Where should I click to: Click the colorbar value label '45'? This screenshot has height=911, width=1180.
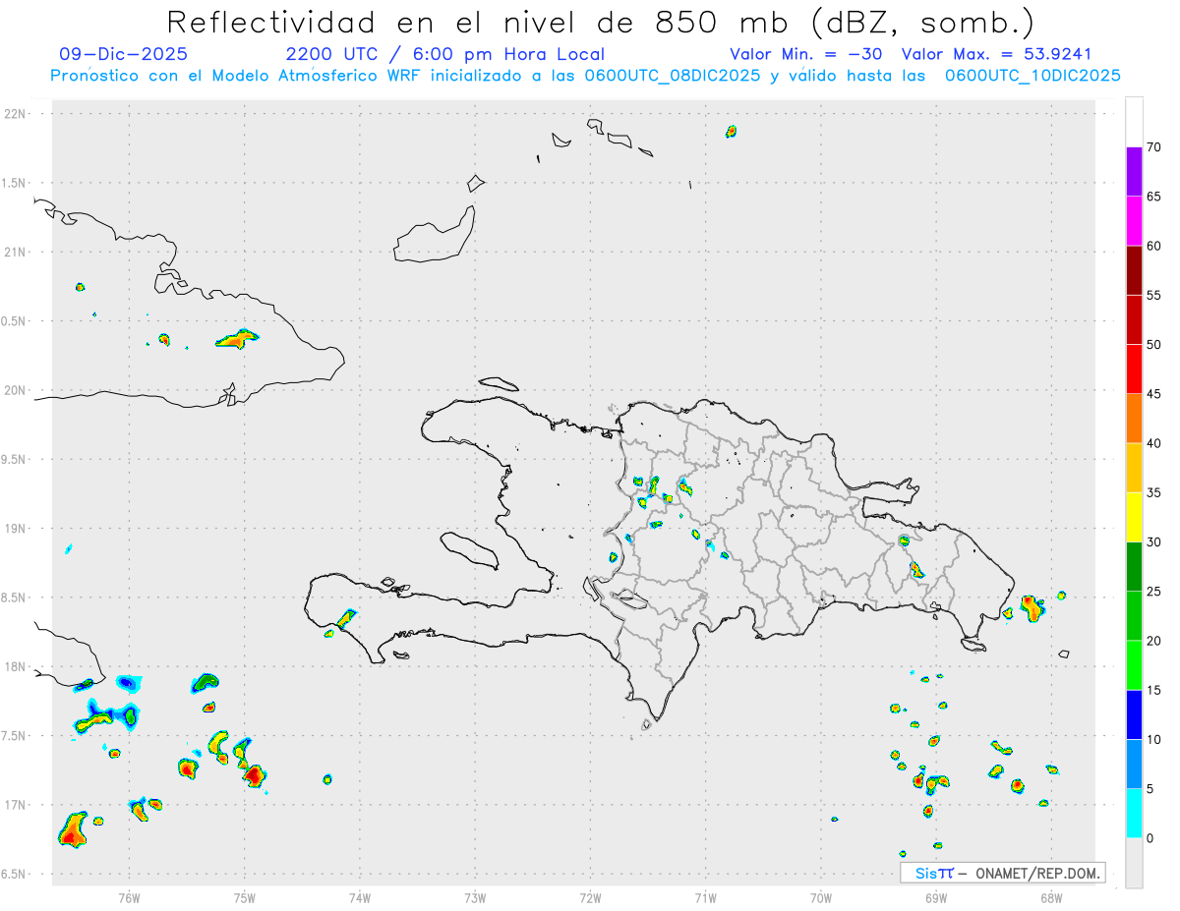click(x=1154, y=394)
